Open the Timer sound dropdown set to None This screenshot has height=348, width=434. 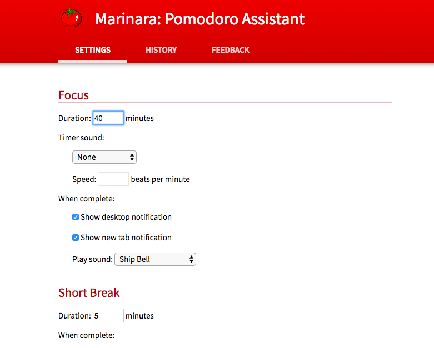pos(104,157)
